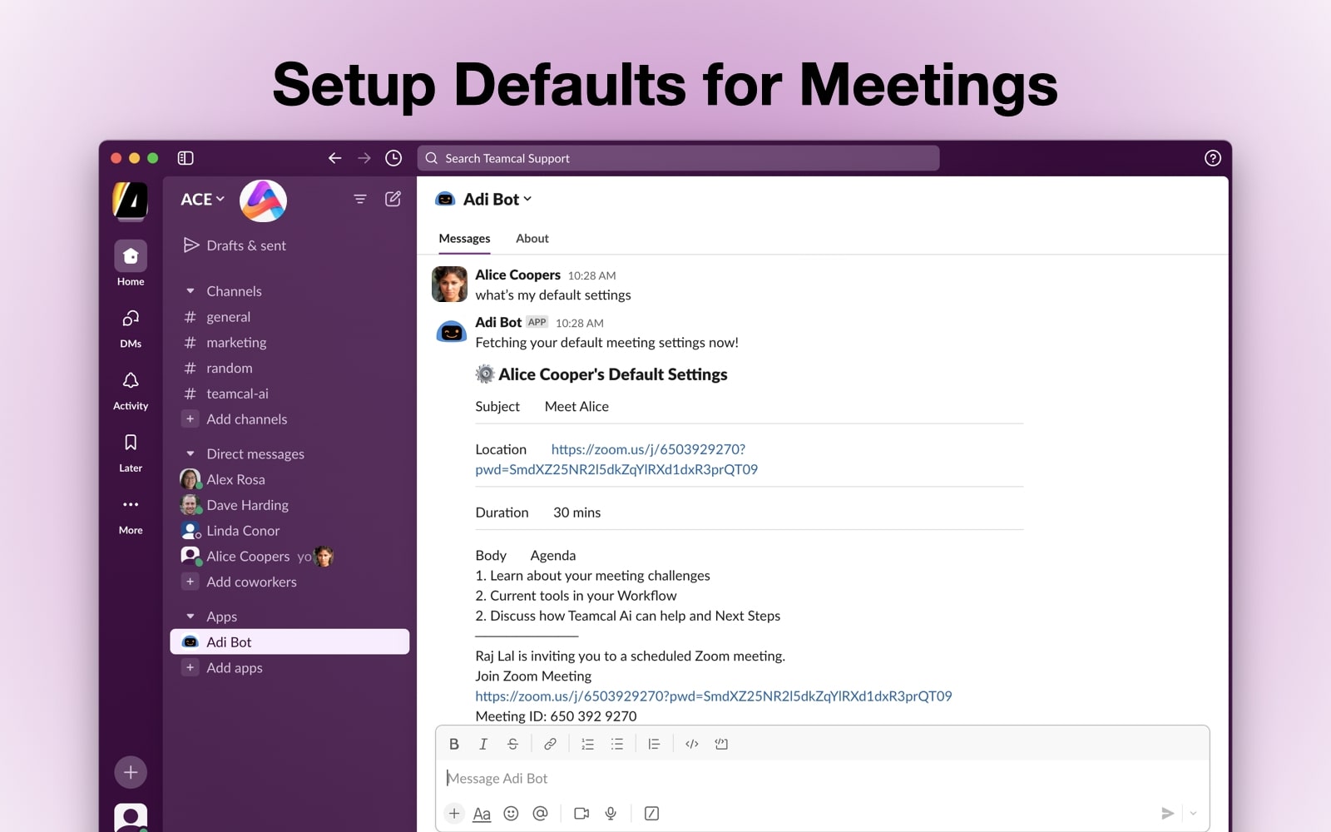Click the ACE workspace logo image
The image size is (1331, 832).
click(263, 201)
